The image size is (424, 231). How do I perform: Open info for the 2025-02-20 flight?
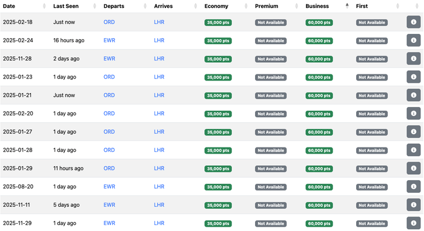click(414, 113)
